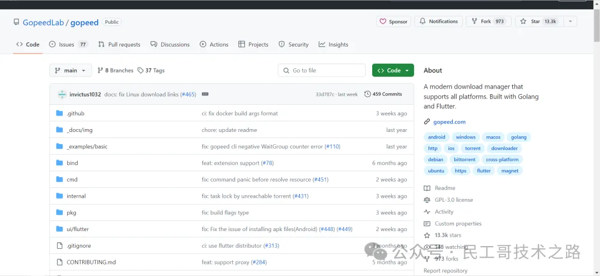Click the invictus1032 avatar icon

coord(62,94)
